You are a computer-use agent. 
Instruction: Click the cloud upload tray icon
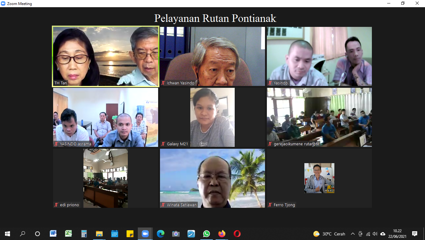(383, 234)
